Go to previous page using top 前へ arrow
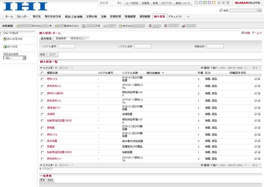 (212, 68)
